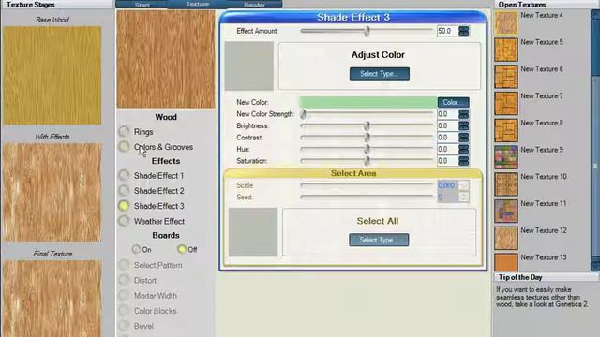This screenshot has height=337, width=600.
Task: Select New Texture 11 thumbnail
Action: pos(506,211)
